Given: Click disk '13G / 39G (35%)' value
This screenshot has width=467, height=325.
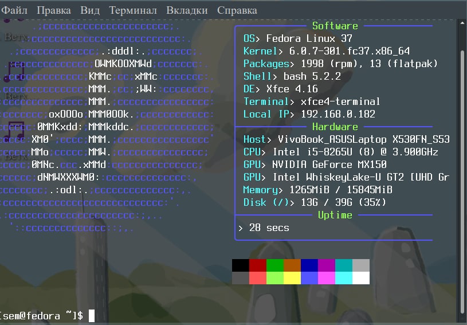Looking at the screenshot, I should coord(343,202).
